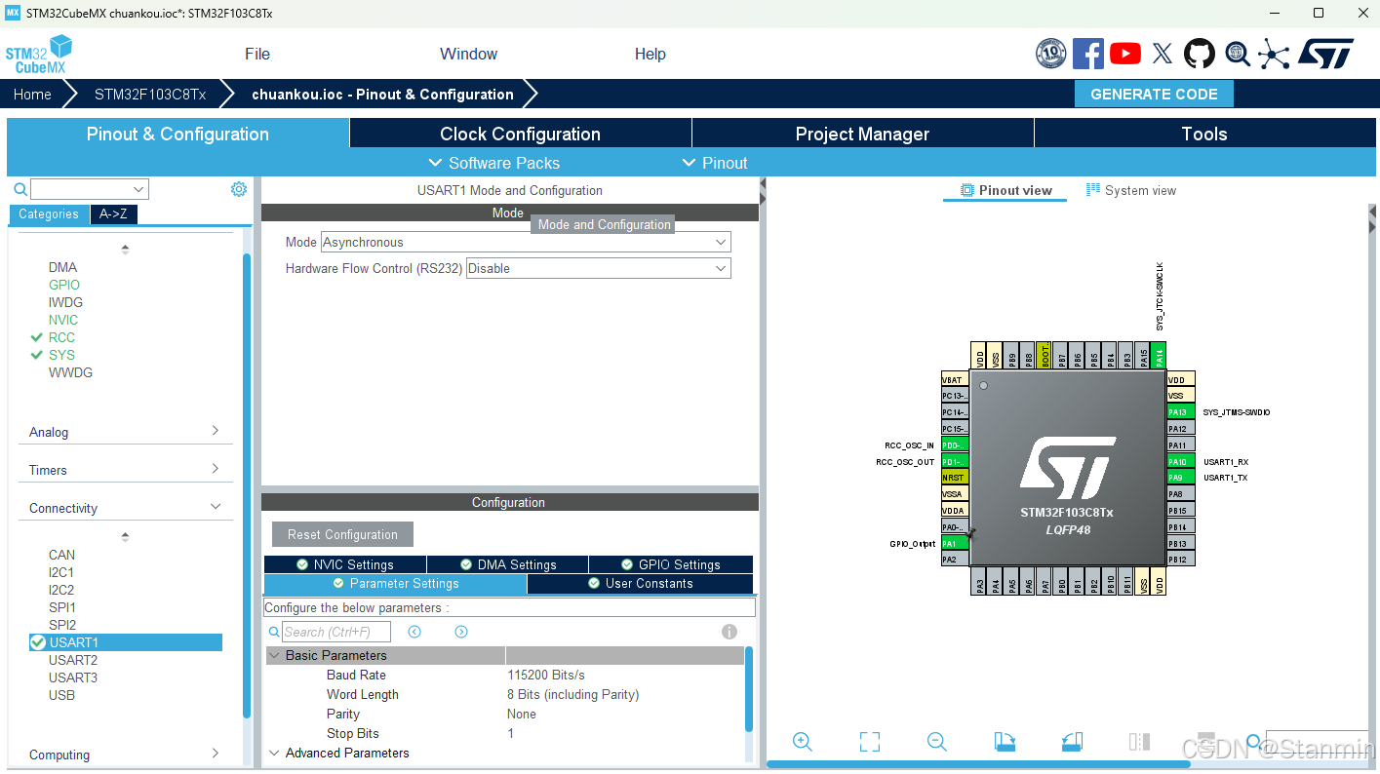Click STM32F103C8Tx breadcrumb

coord(150,94)
